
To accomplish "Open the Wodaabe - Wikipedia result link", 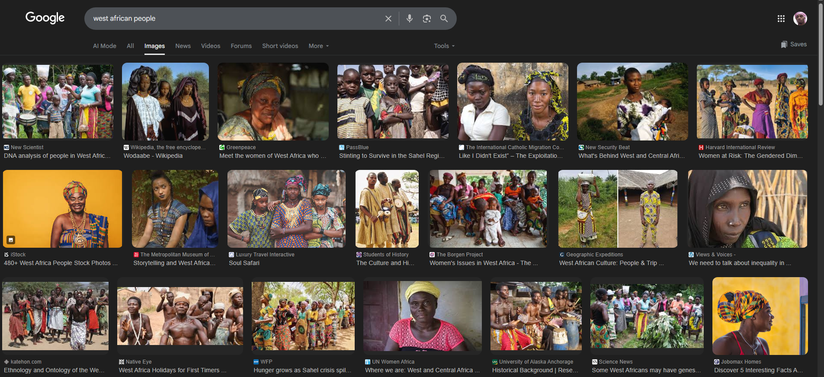I will click(x=153, y=156).
